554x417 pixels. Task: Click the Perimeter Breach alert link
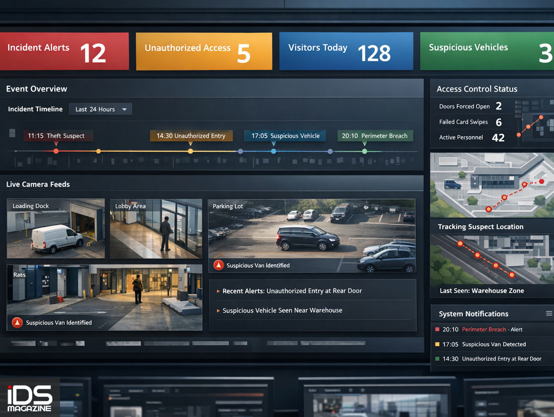tap(483, 329)
